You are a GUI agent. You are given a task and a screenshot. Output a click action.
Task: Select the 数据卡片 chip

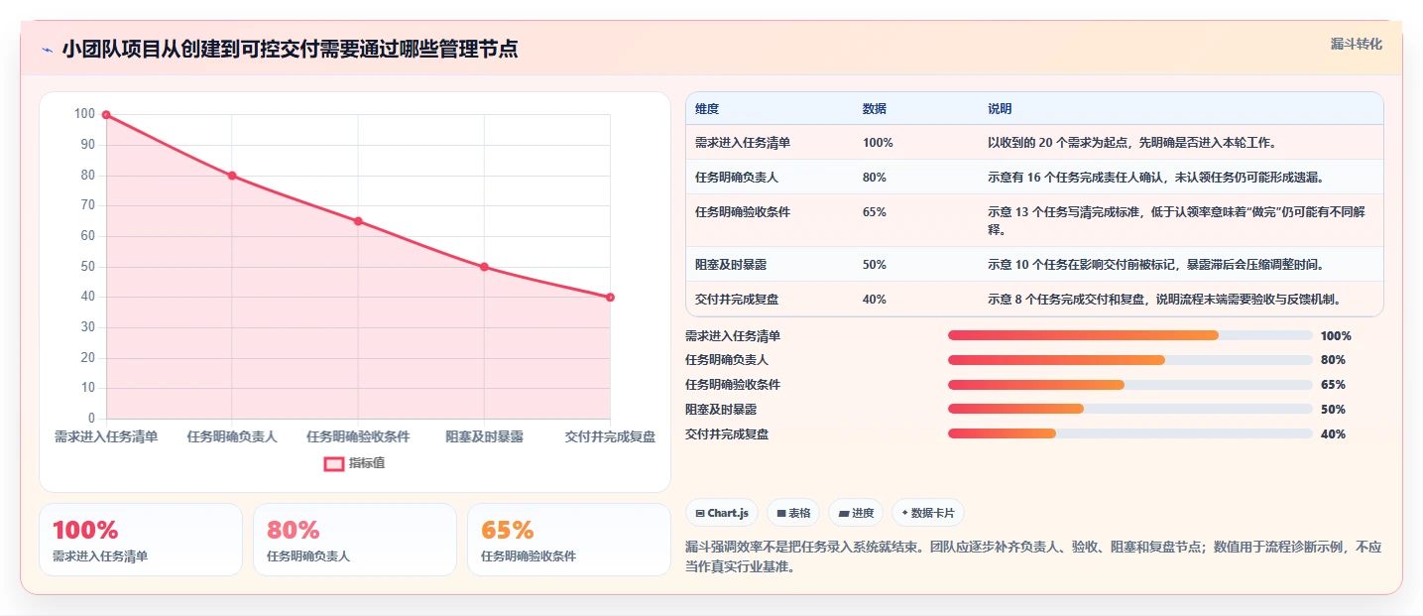click(x=928, y=513)
